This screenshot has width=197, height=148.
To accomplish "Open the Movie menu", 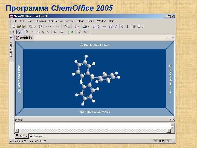I will click(81, 21).
